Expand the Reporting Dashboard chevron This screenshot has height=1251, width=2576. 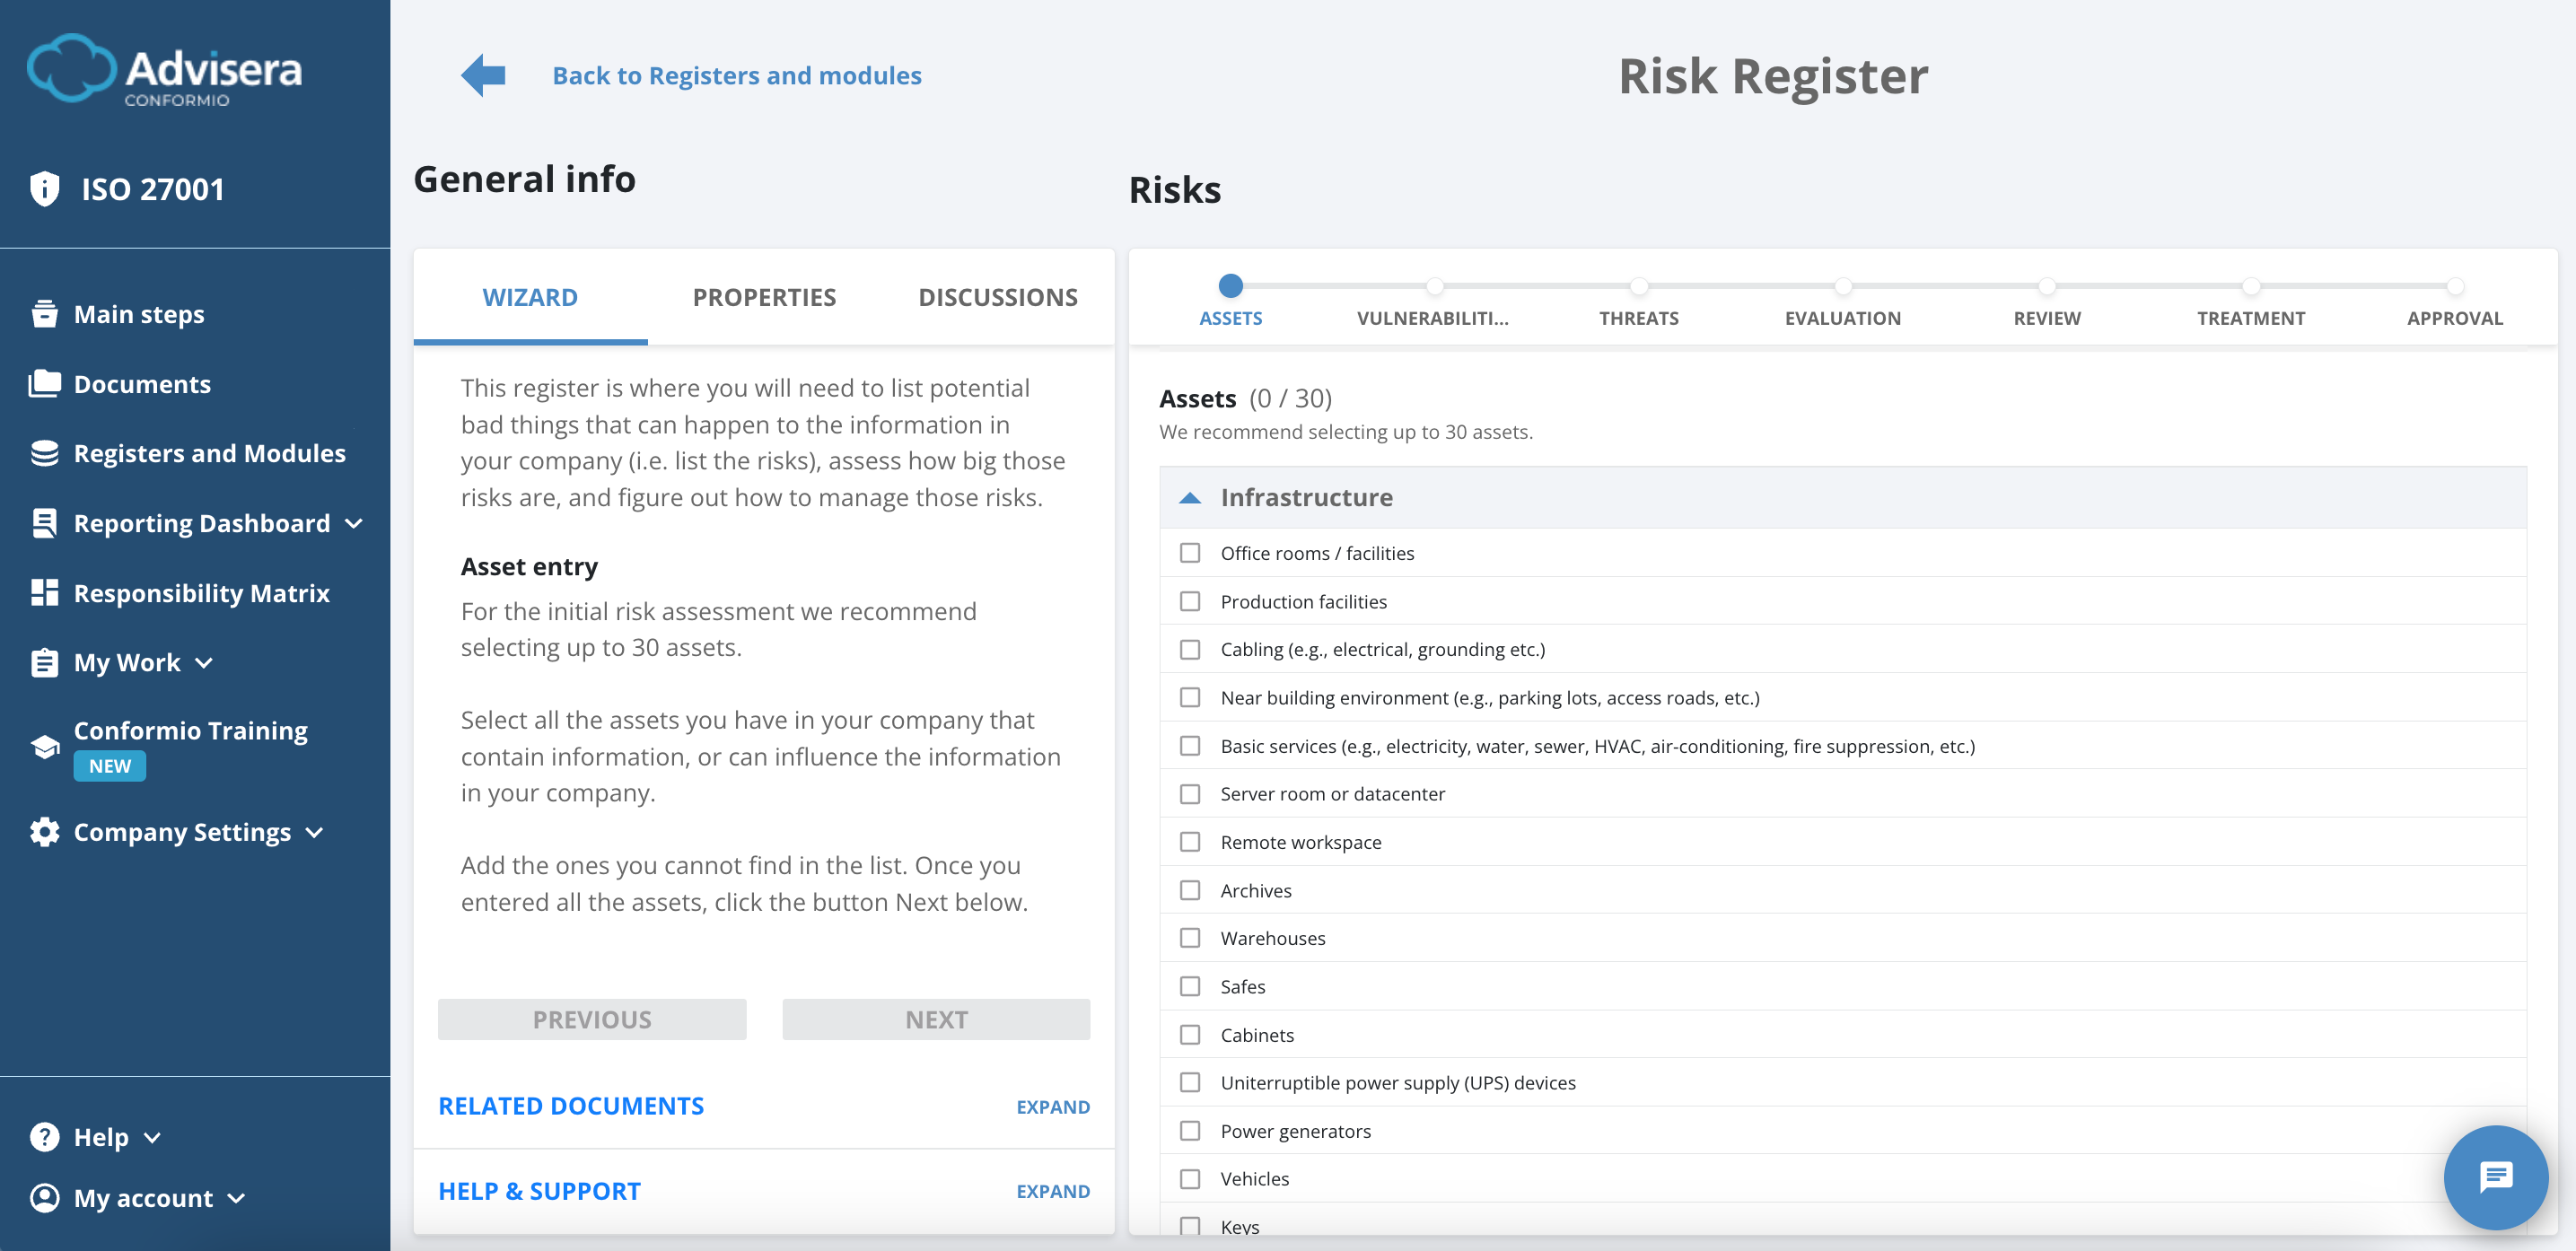tap(354, 524)
